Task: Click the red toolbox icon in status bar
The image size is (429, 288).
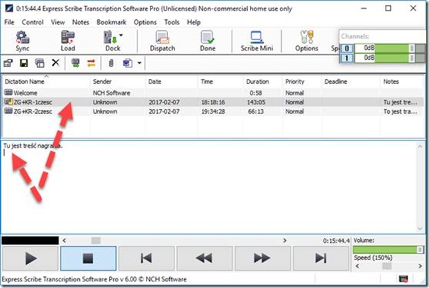Action: (404, 279)
